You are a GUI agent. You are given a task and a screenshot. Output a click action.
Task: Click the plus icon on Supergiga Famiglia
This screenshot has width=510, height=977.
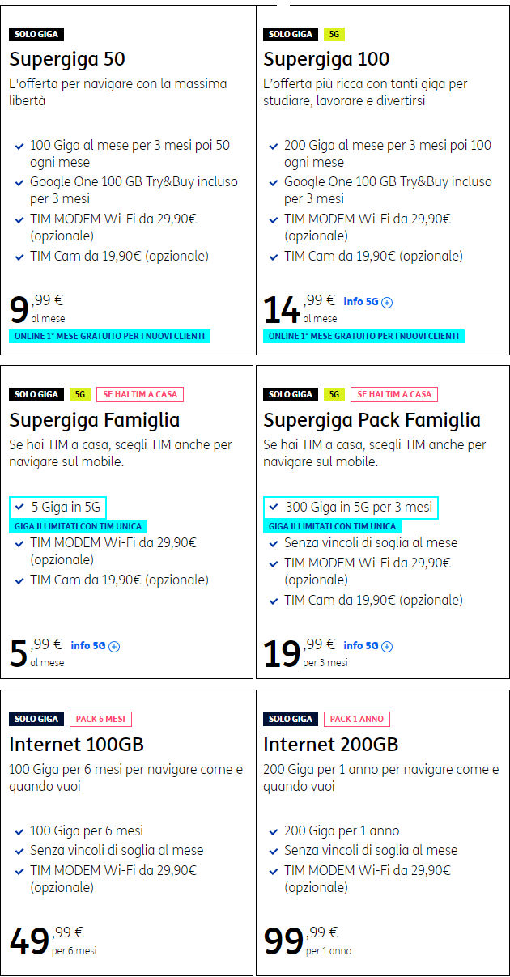point(114,646)
